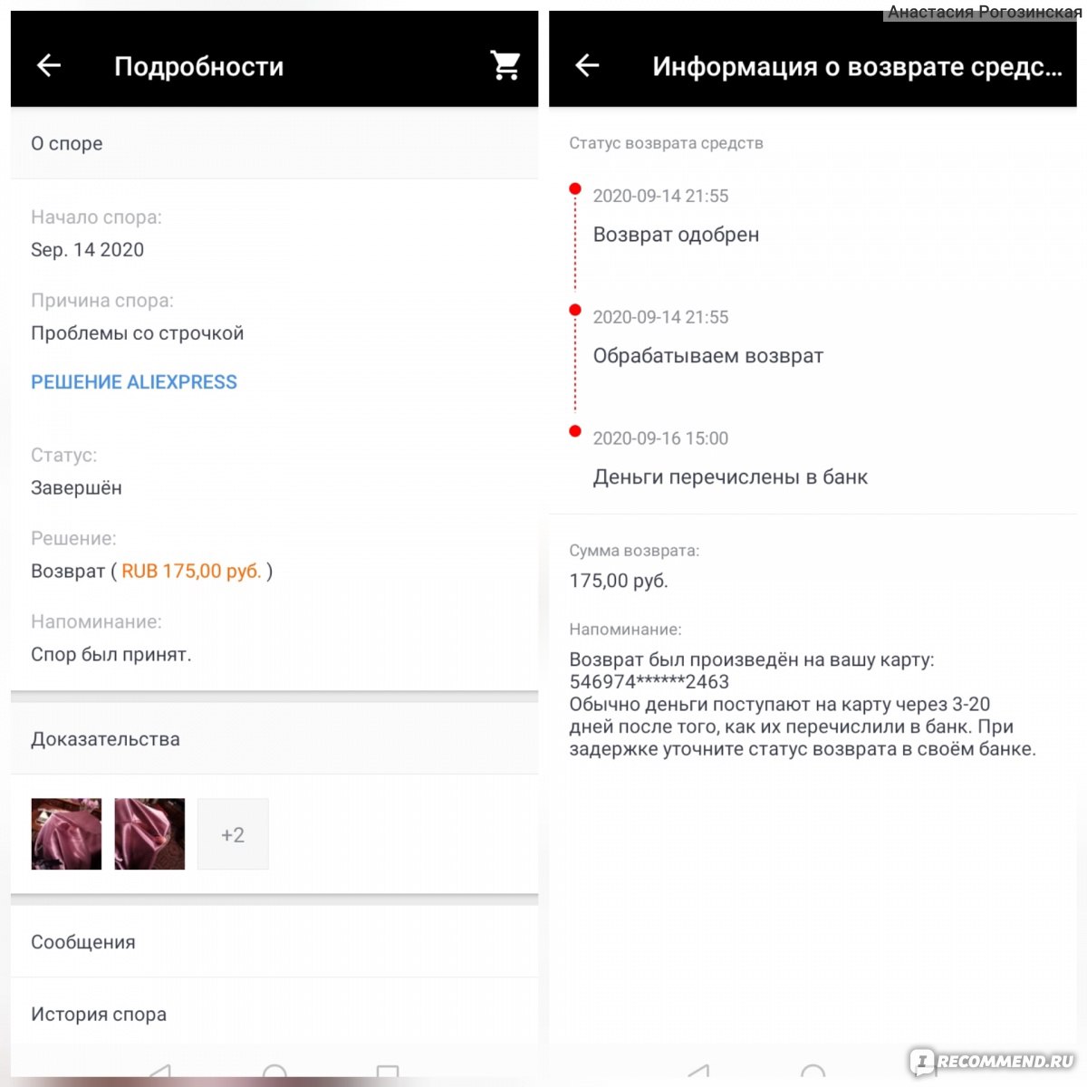Open the shopping cart icon

[505, 65]
